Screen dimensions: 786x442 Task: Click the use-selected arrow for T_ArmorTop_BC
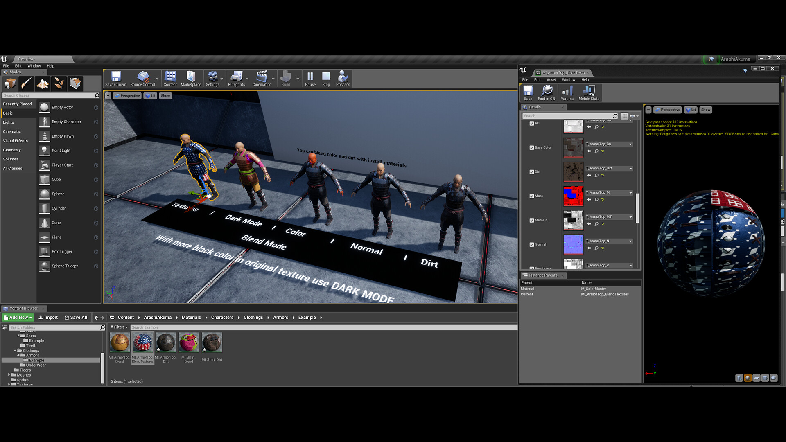click(589, 151)
